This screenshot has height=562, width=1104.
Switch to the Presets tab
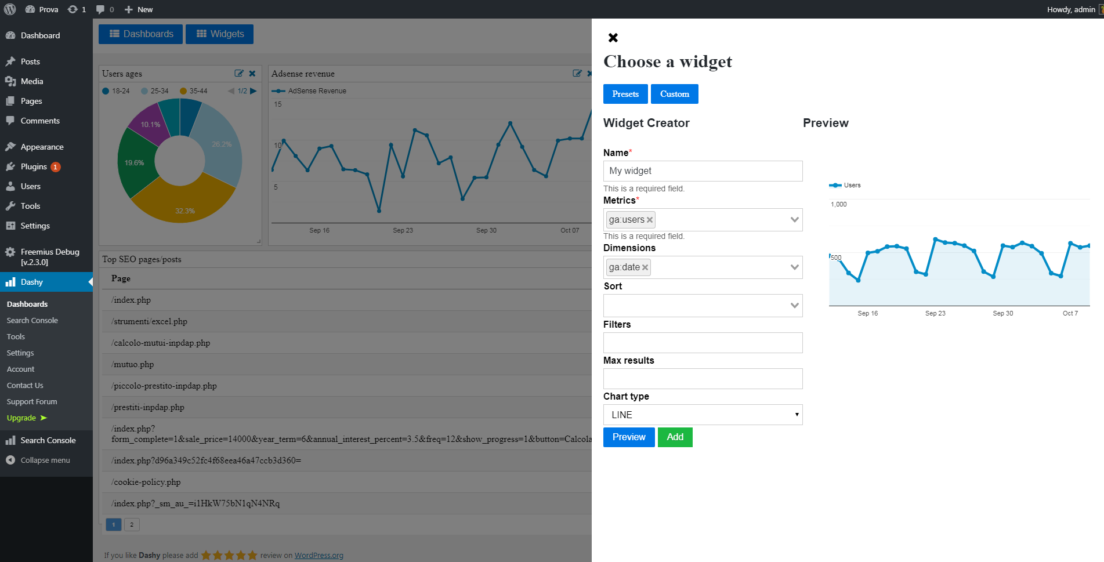(x=625, y=94)
